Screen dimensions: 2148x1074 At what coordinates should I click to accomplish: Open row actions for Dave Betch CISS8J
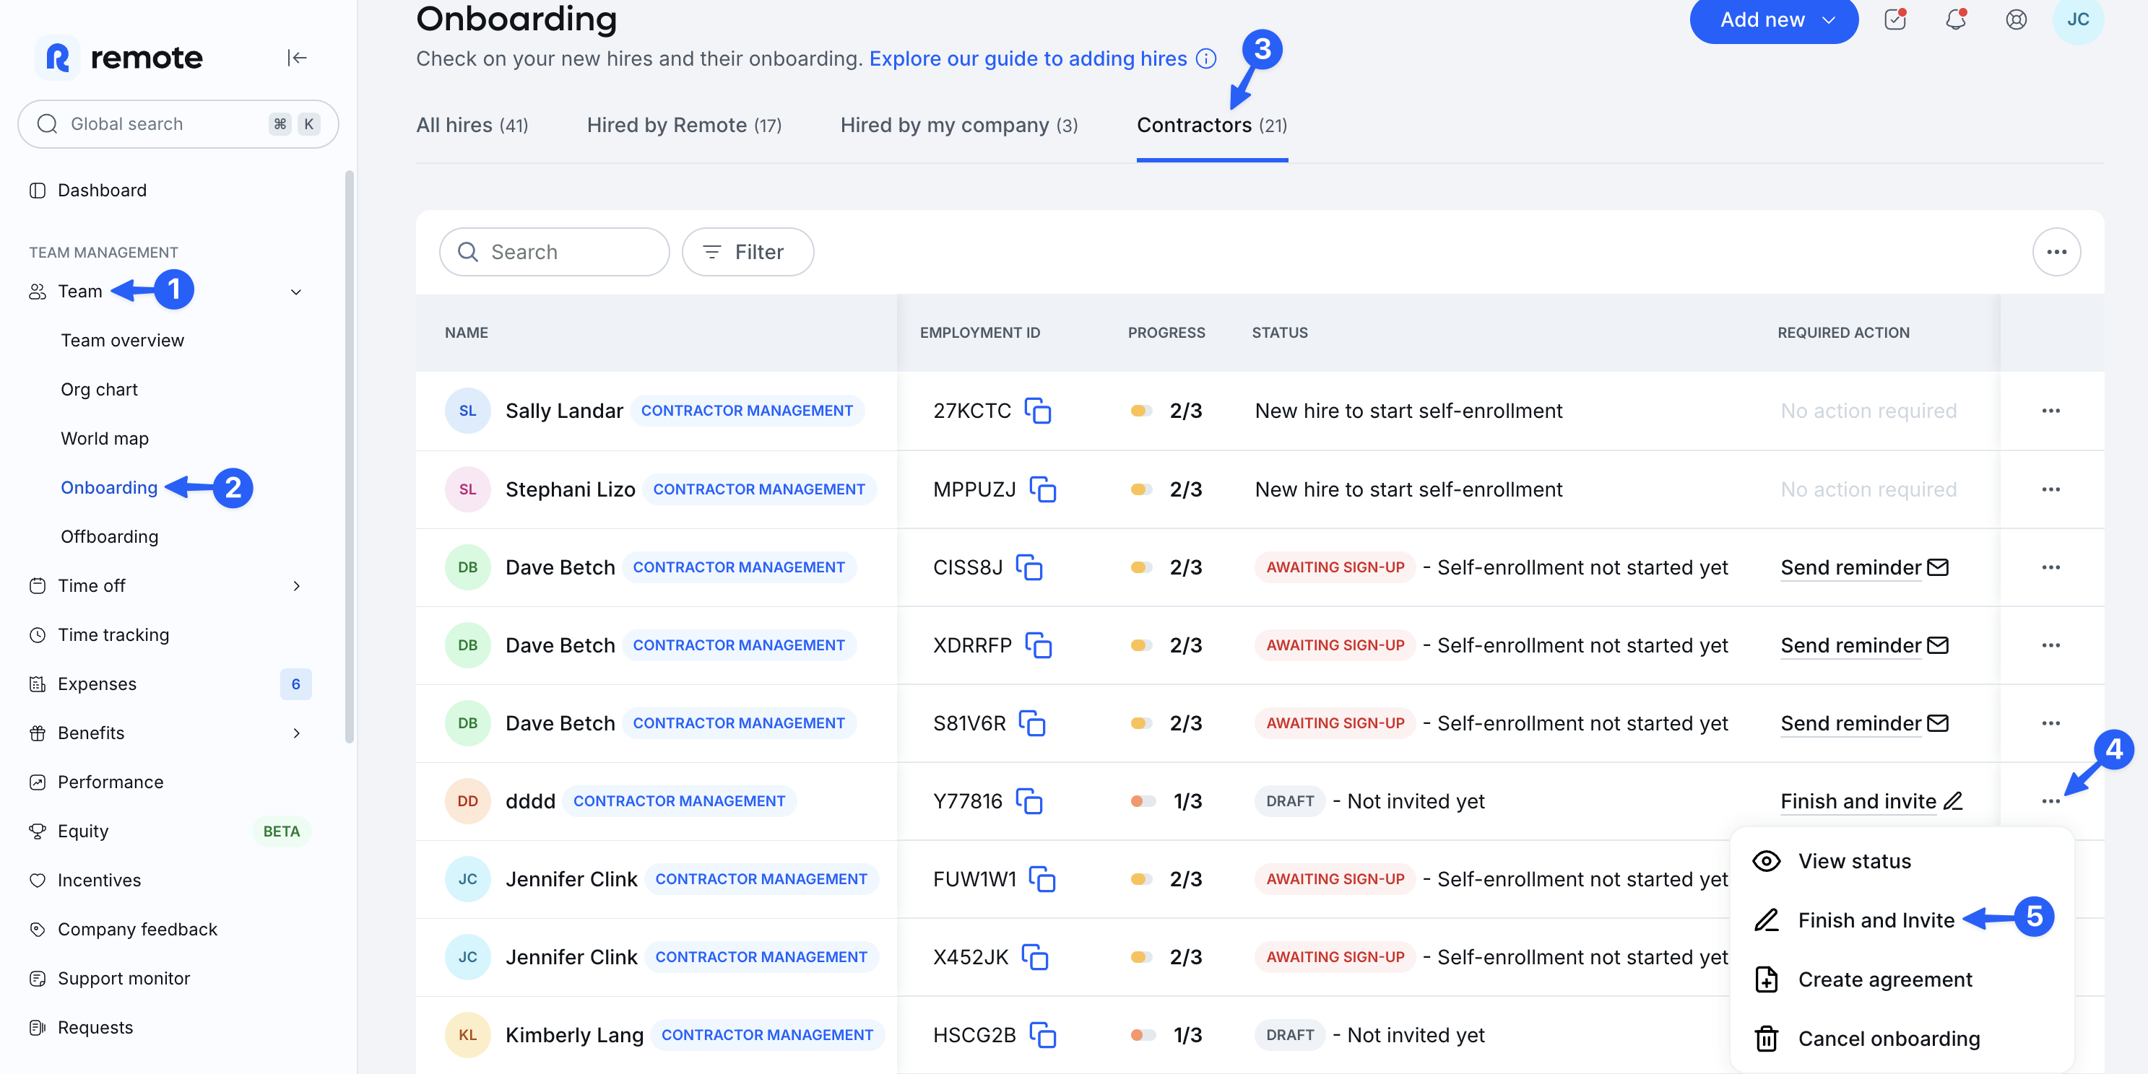coord(2050,567)
